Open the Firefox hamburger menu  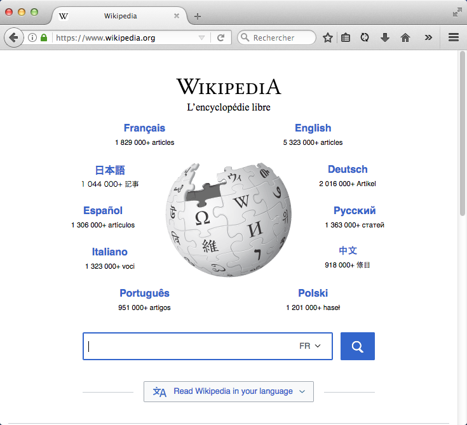coord(454,37)
